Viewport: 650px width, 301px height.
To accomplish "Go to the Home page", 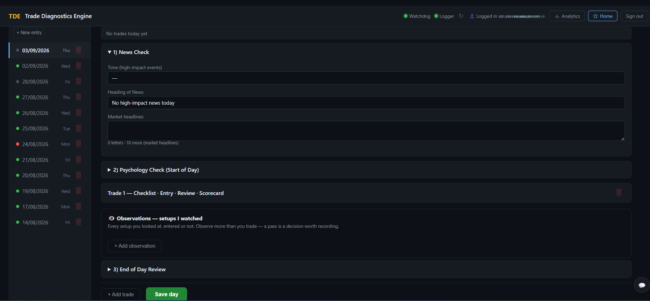I will 603,16.
